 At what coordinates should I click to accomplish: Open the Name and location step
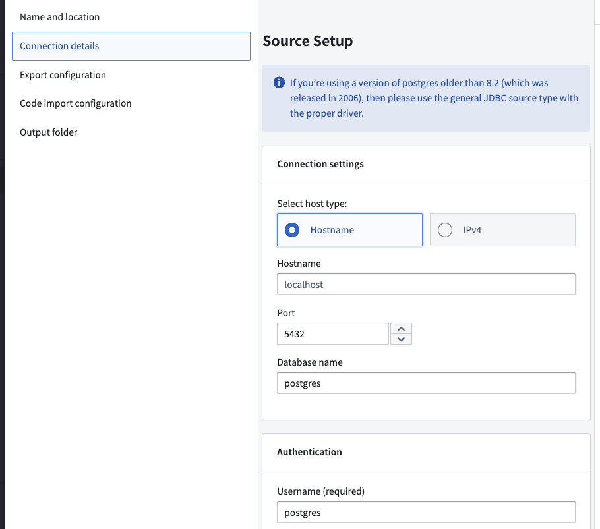click(60, 17)
